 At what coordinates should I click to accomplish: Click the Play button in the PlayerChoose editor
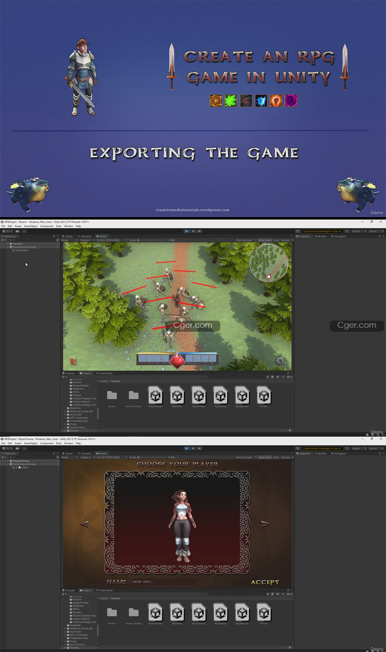coord(186,448)
